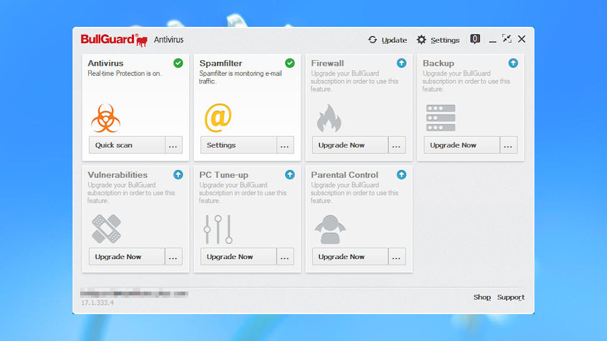Click the child figure Parental Control icon

(330, 230)
